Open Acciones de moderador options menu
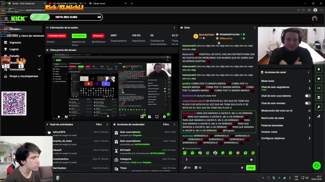 pyautogui.click(x=174, y=124)
